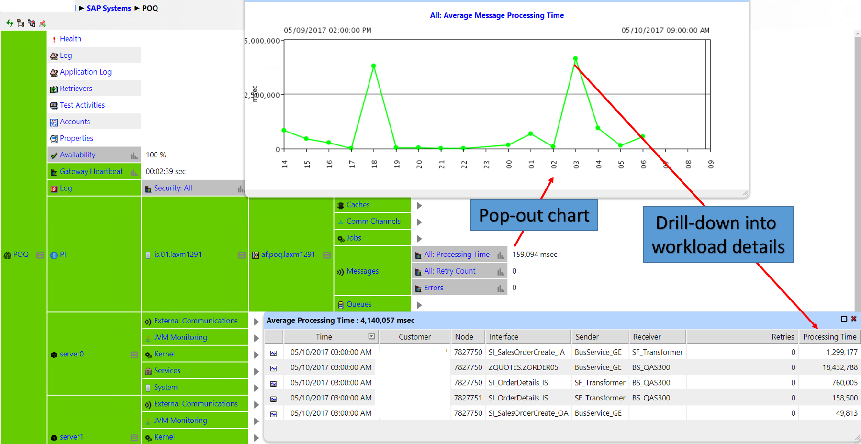Select the tree view layout toolbar icon
Screen dimensions: 861x444
pos(21,23)
